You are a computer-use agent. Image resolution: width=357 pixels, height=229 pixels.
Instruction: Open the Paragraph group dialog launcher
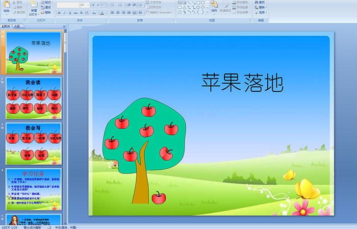click(x=173, y=20)
